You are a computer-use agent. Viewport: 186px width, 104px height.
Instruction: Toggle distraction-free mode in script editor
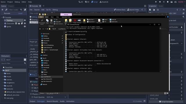click(x=145, y=6)
